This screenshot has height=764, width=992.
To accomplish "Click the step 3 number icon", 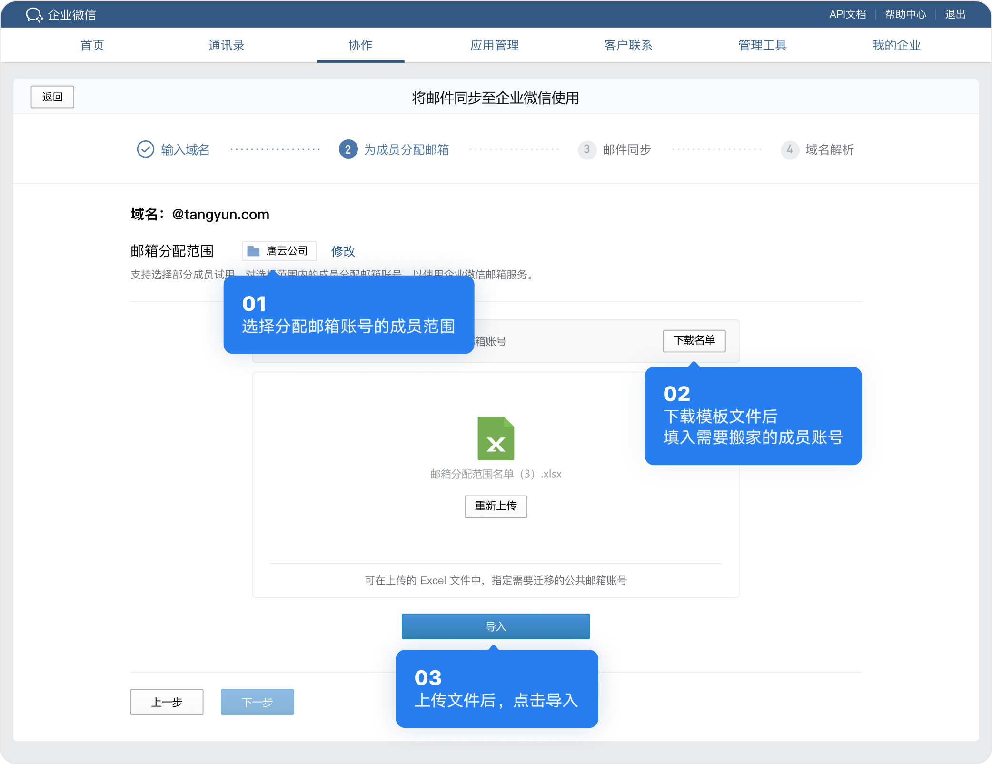I will 586,149.
